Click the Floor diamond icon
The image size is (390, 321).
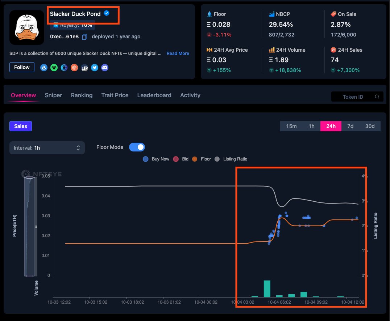[209, 14]
